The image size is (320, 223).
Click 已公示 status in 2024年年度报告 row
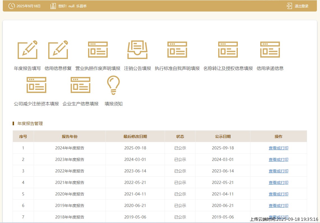[180, 148]
